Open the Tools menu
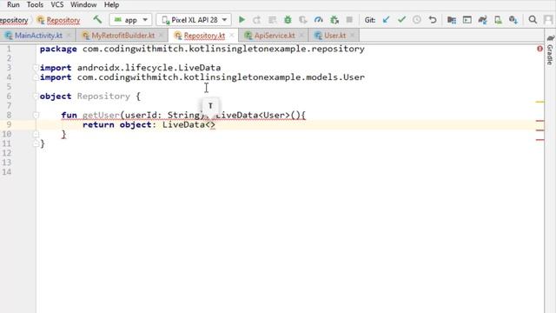The width and height of the screenshot is (556, 313). [35, 4]
